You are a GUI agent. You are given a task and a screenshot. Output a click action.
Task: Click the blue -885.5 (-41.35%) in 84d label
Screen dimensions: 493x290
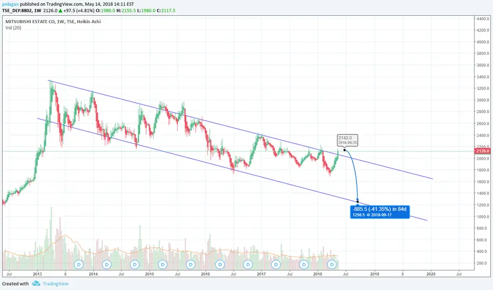click(x=379, y=209)
